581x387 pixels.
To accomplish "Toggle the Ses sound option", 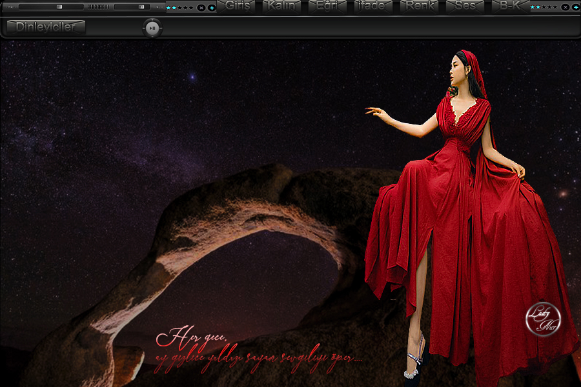I will 465,6.
